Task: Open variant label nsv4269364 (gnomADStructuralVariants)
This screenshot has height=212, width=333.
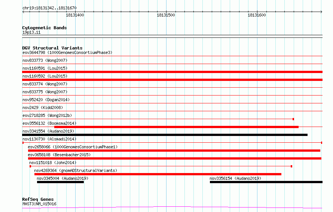Action: (x=76, y=170)
